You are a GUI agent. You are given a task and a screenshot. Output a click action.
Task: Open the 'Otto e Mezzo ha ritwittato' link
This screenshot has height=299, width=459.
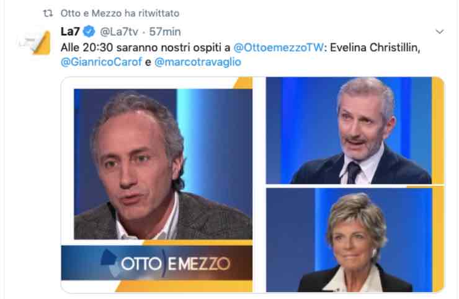[x=120, y=13]
